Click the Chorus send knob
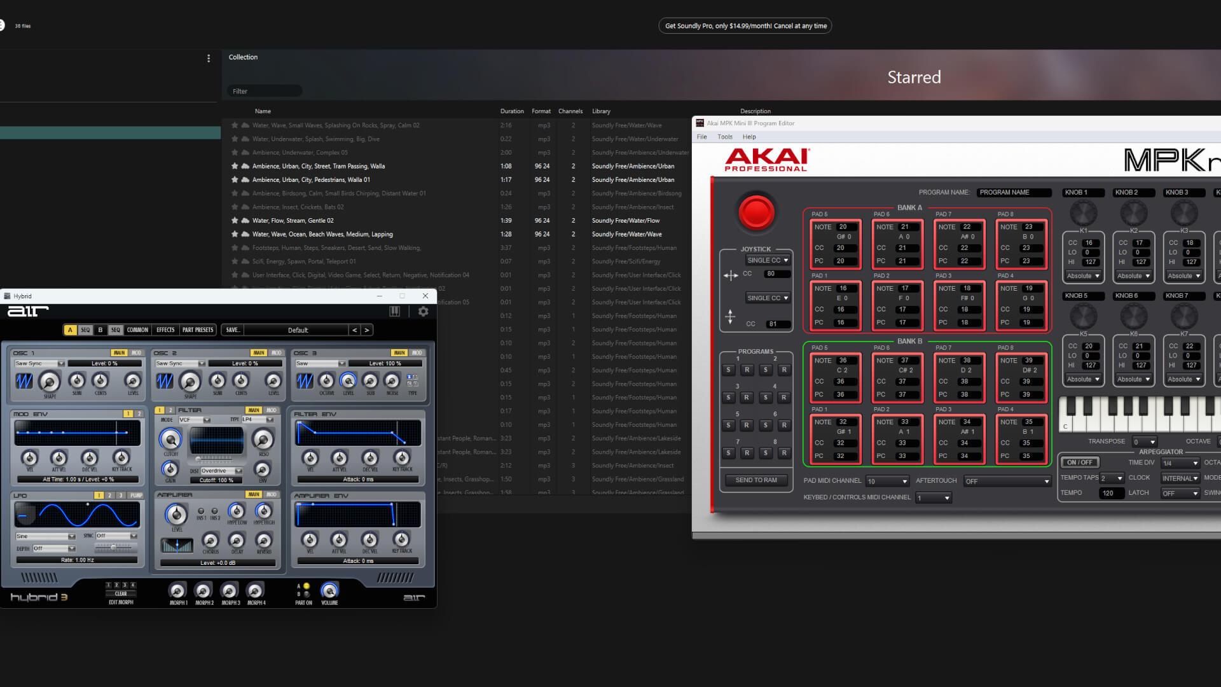This screenshot has width=1221, height=687. pyautogui.click(x=210, y=541)
